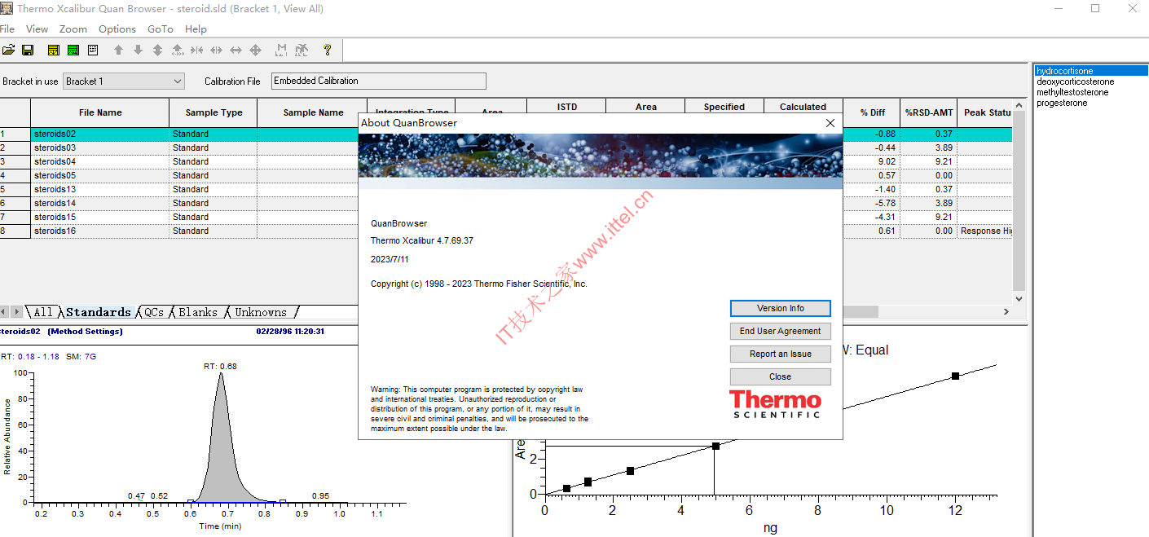This screenshot has height=537, width=1149.
Task: Switch to the Standards tab
Action: pyautogui.click(x=98, y=312)
